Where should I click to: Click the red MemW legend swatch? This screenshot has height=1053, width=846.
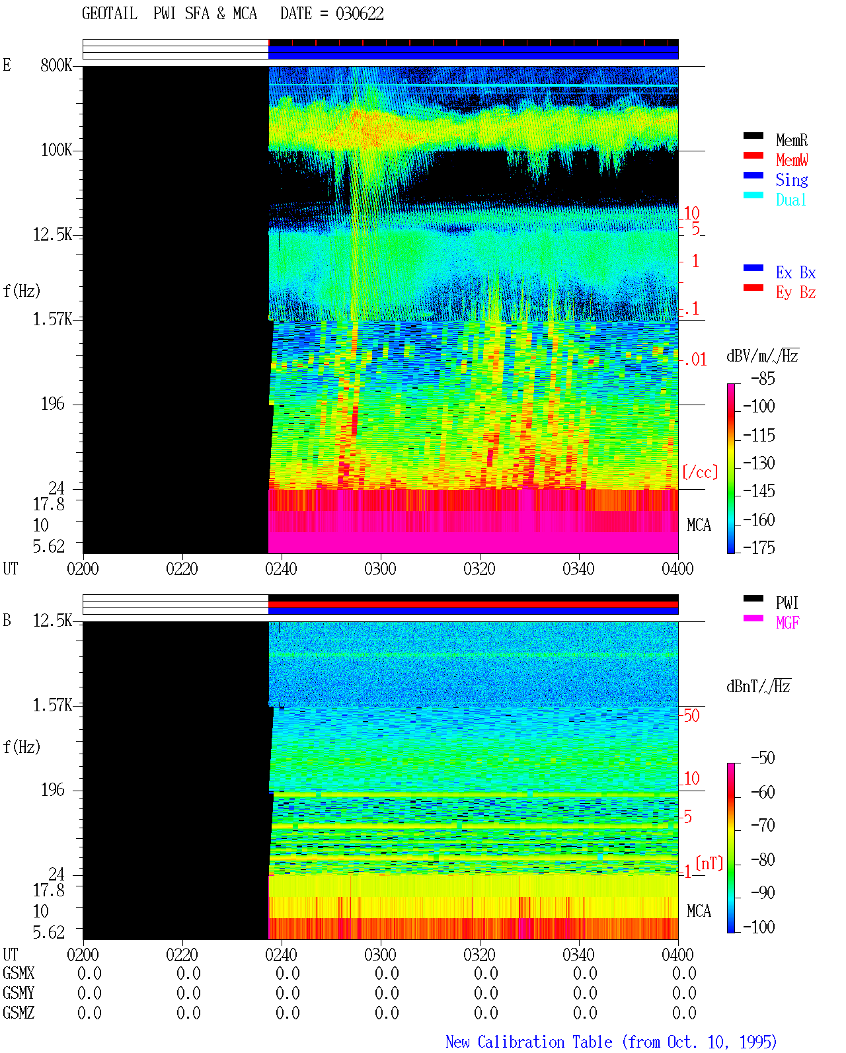753,155
